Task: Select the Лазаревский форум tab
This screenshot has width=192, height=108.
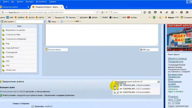Action: coord(47,7)
